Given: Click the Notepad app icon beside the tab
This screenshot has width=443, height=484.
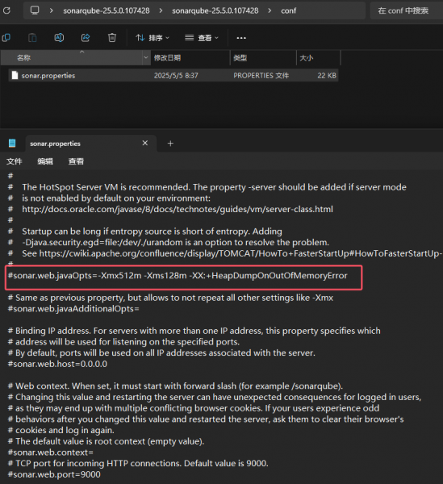Looking at the screenshot, I should click(x=12, y=143).
